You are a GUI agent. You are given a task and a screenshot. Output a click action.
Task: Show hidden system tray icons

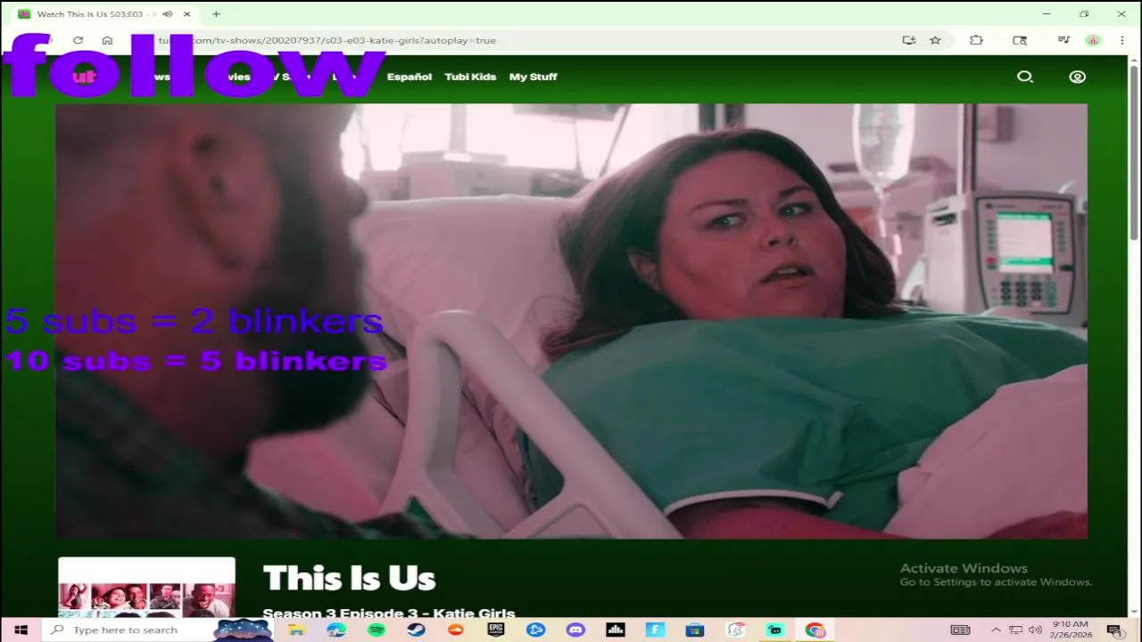996,630
